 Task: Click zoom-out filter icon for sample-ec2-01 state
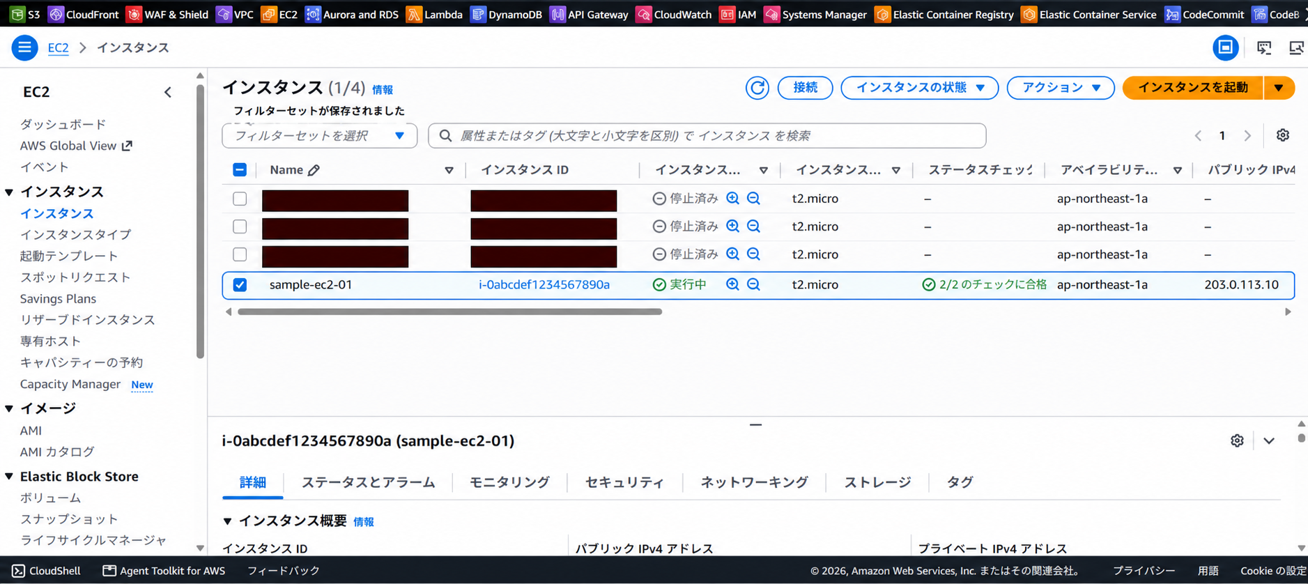(x=753, y=284)
